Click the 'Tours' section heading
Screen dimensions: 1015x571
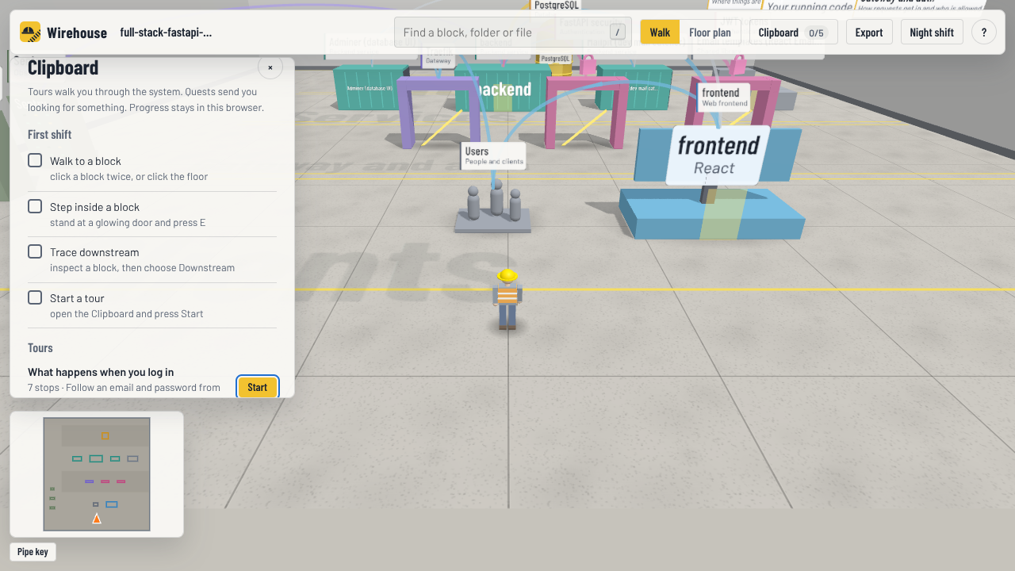40,348
